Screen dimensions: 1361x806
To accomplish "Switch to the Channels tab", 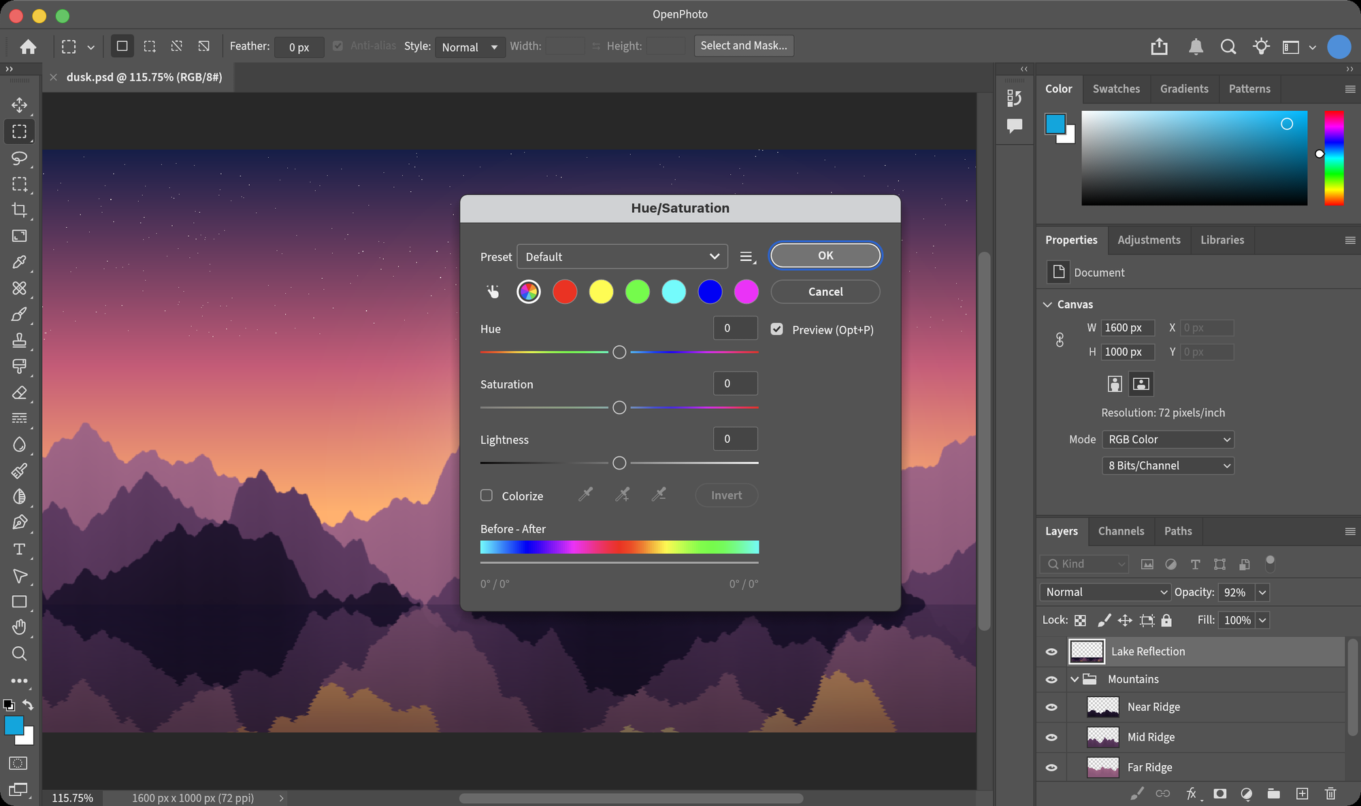I will [x=1121, y=531].
